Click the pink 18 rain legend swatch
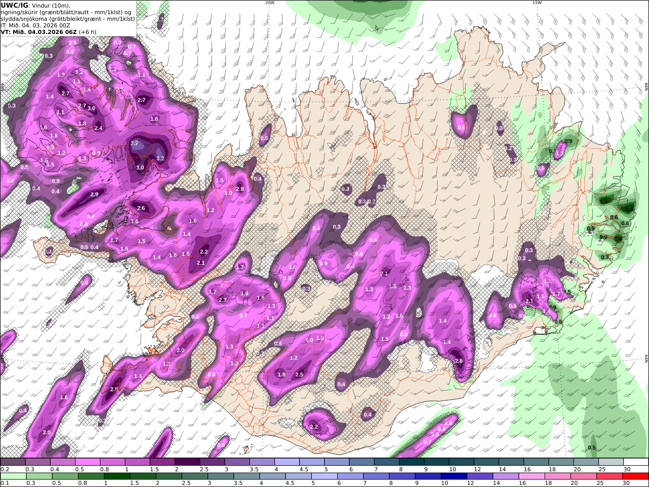This screenshot has height=487, width=649. pyautogui.click(x=557, y=476)
